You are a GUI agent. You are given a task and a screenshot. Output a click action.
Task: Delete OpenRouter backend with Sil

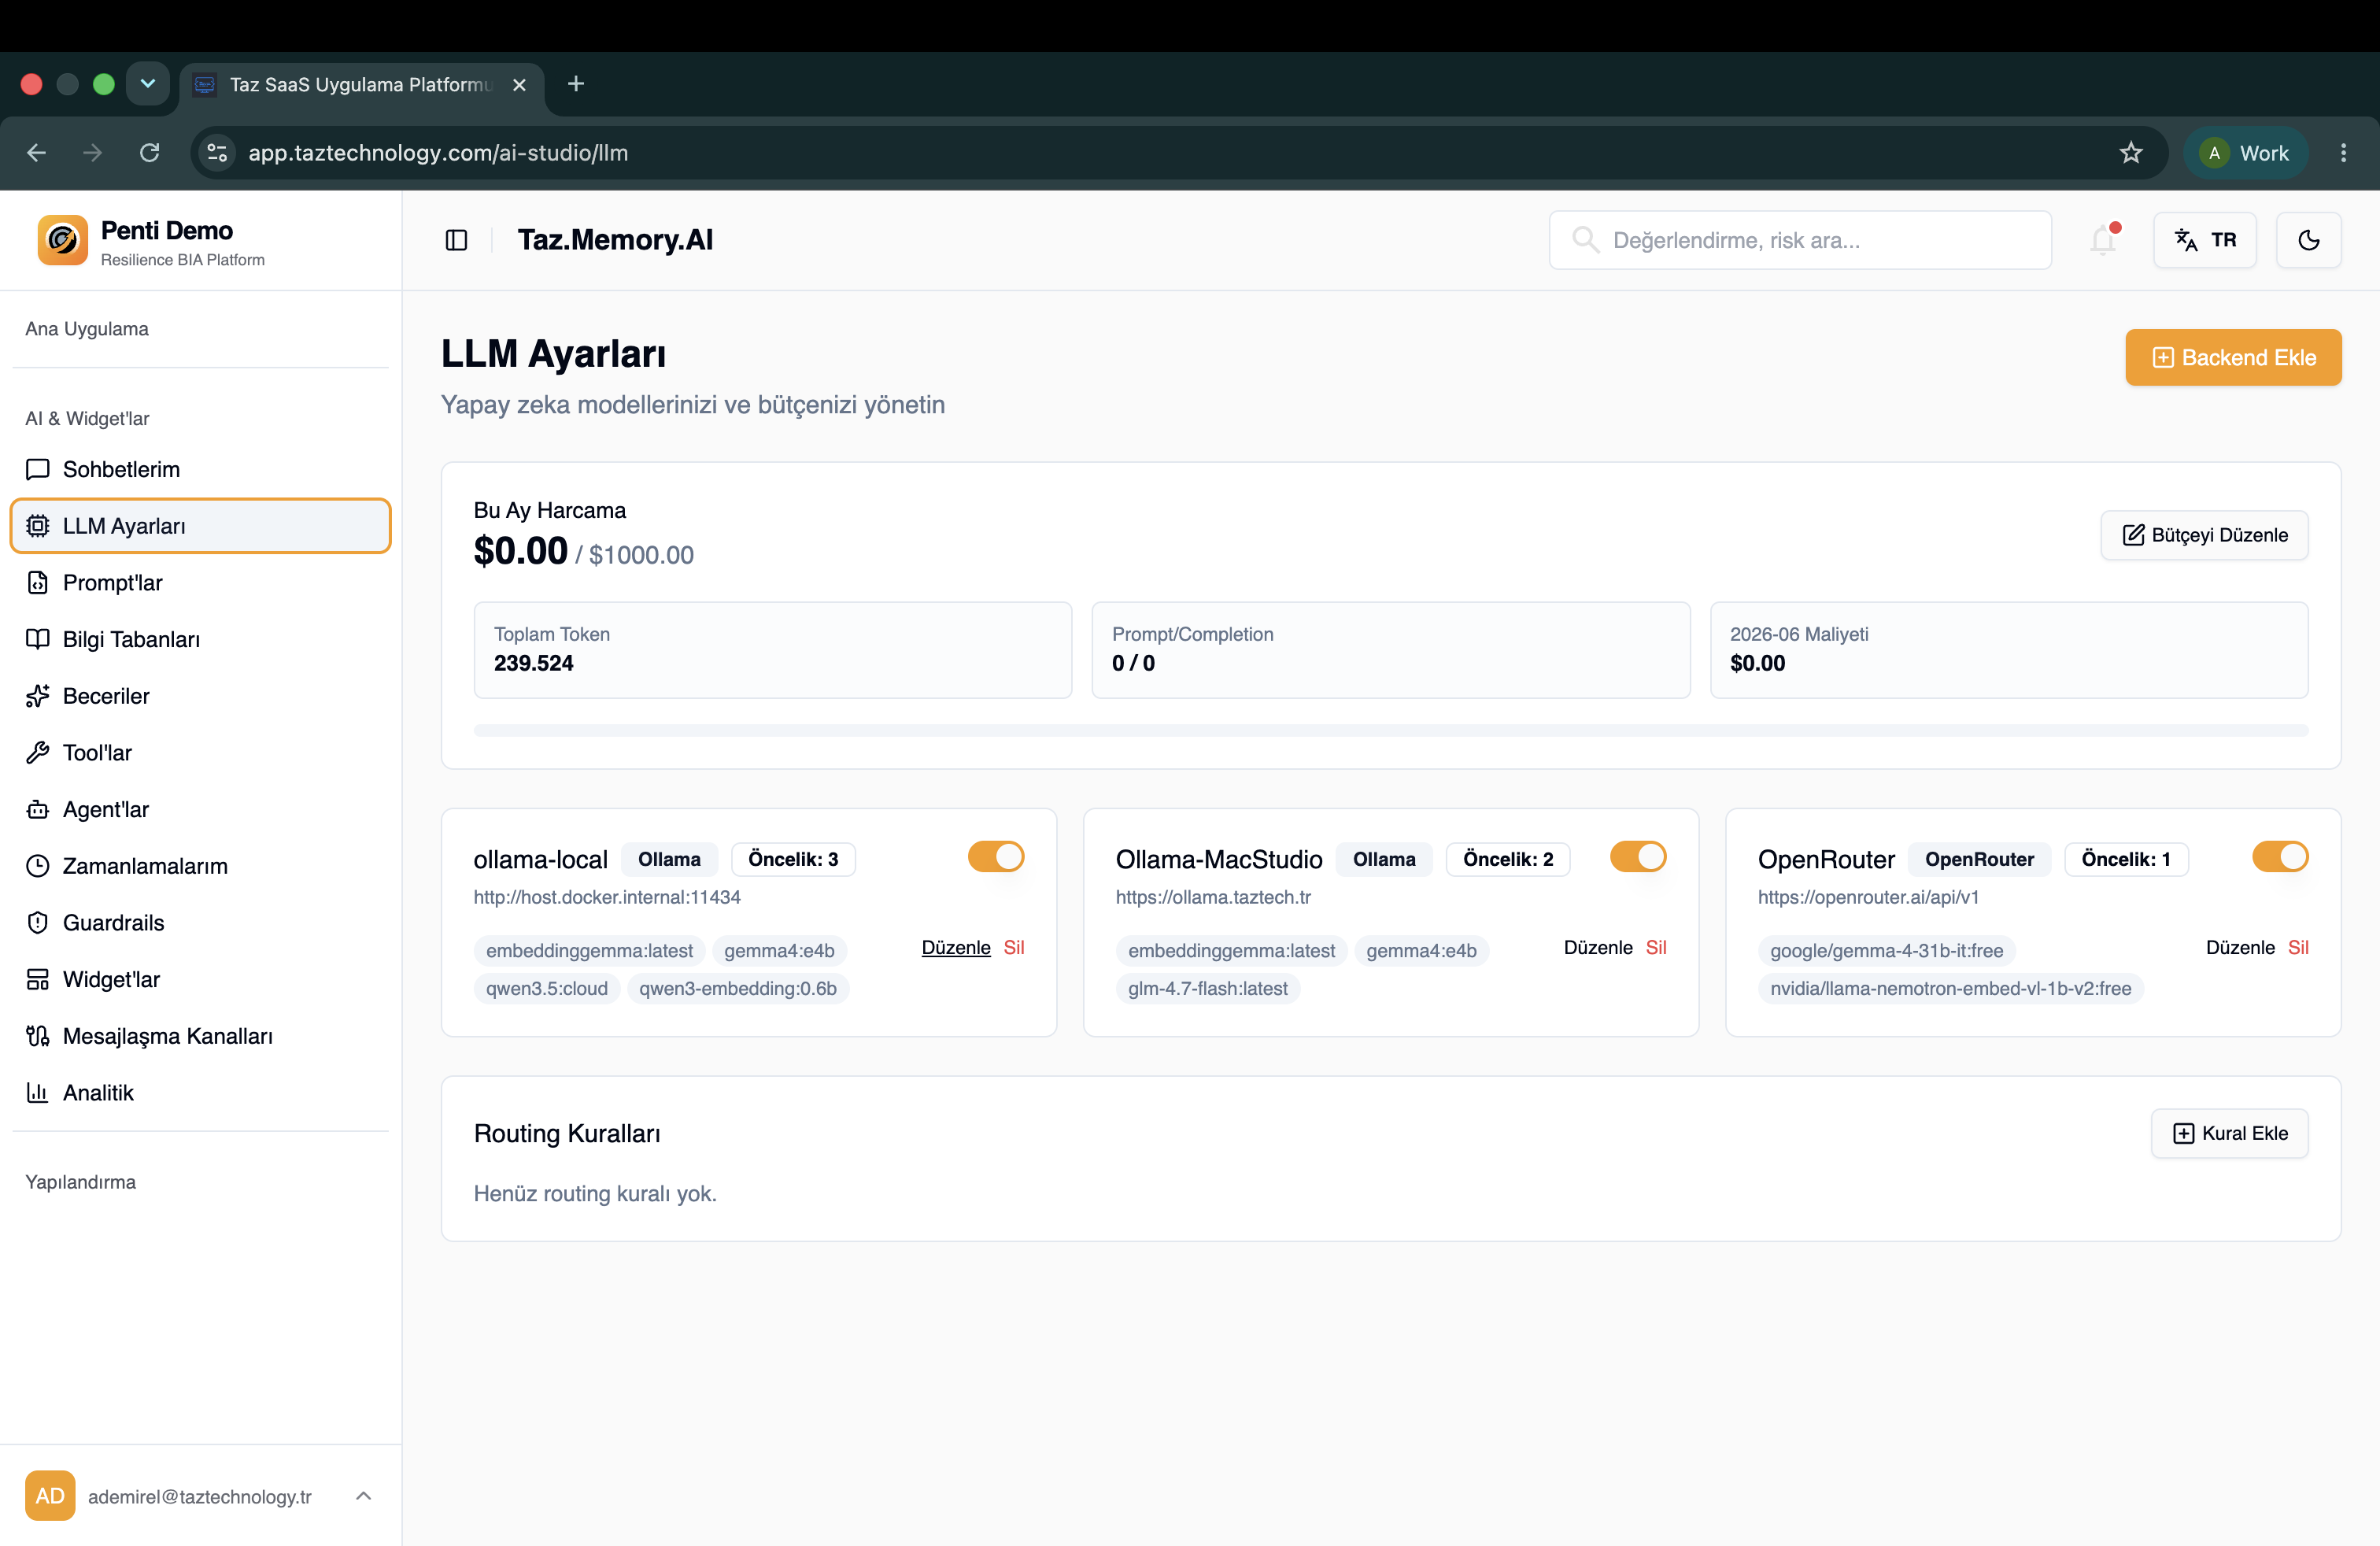tap(2298, 948)
